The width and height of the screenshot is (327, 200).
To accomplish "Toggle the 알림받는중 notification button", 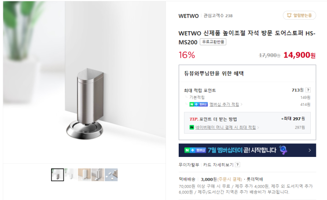I will tap(299, 15).
